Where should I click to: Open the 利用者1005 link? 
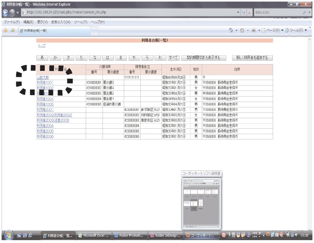point(45,104)
